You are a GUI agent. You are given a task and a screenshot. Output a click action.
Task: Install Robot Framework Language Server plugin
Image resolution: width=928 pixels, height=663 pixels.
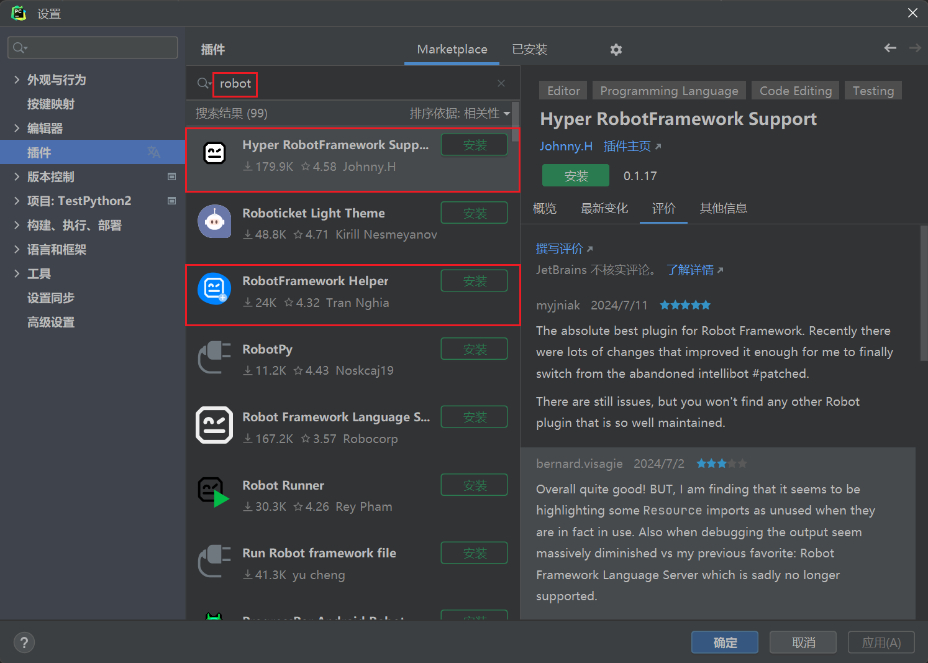coord(475,417)
